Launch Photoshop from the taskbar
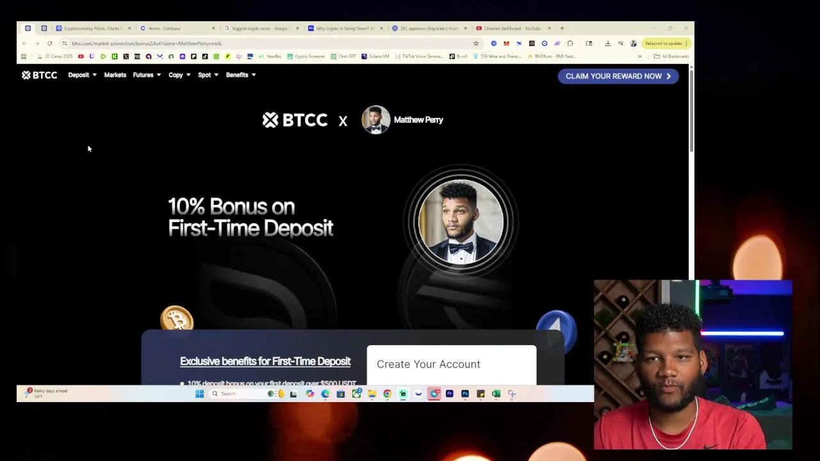This screenshot has width=820, height=461. pos(465,394)
